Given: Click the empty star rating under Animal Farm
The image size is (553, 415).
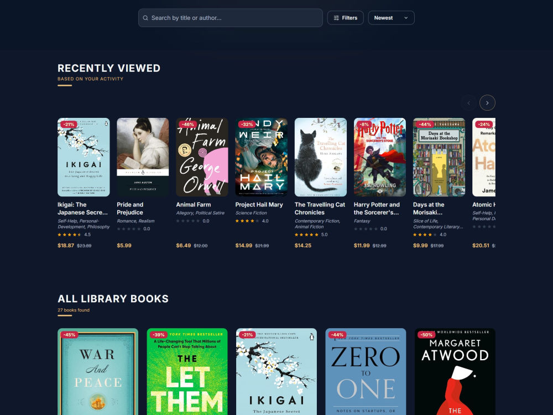Looking at the screenshot, I should [188, 221].
